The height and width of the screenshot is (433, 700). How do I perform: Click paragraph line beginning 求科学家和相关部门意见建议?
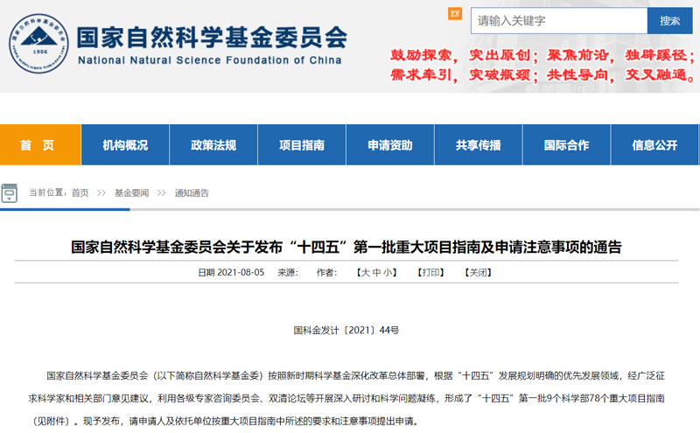pyautogui.click(x=346, y=398)
